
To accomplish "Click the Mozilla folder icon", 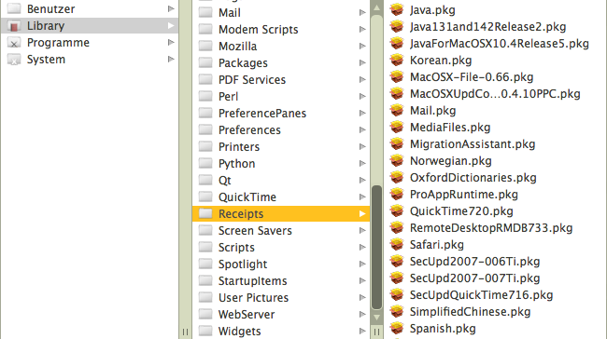I will [205, 46].
